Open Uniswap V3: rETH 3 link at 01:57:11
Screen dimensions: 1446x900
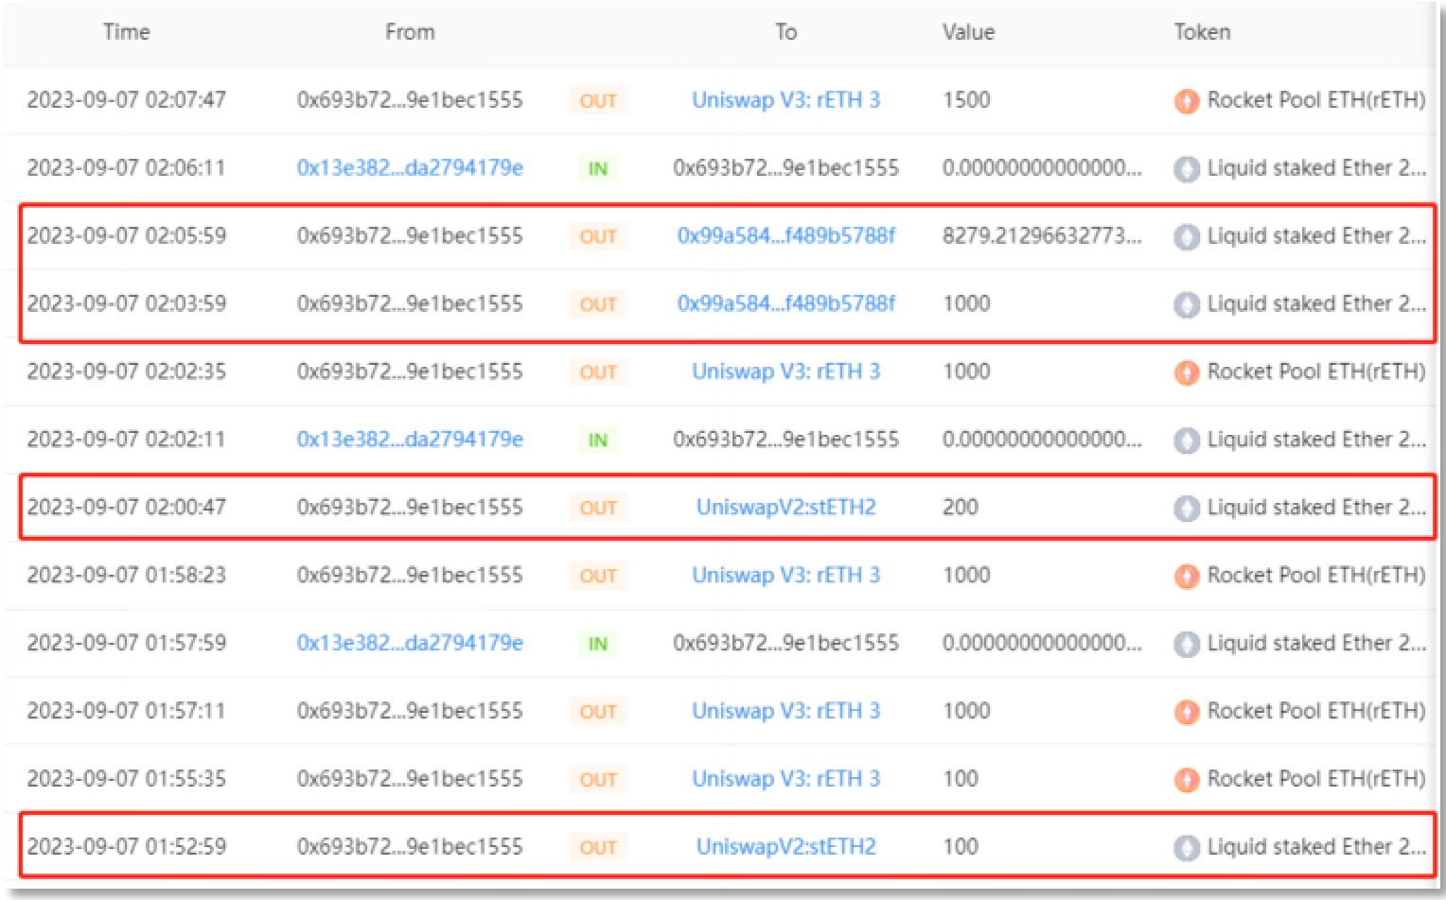pos(785,711)
